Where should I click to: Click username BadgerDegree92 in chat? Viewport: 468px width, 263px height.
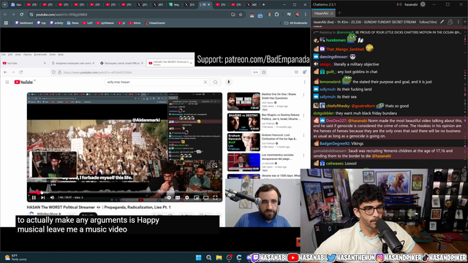coord(334,144)
